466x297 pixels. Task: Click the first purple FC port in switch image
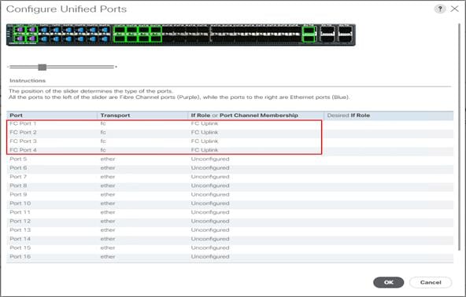click(x=20, y=30)
